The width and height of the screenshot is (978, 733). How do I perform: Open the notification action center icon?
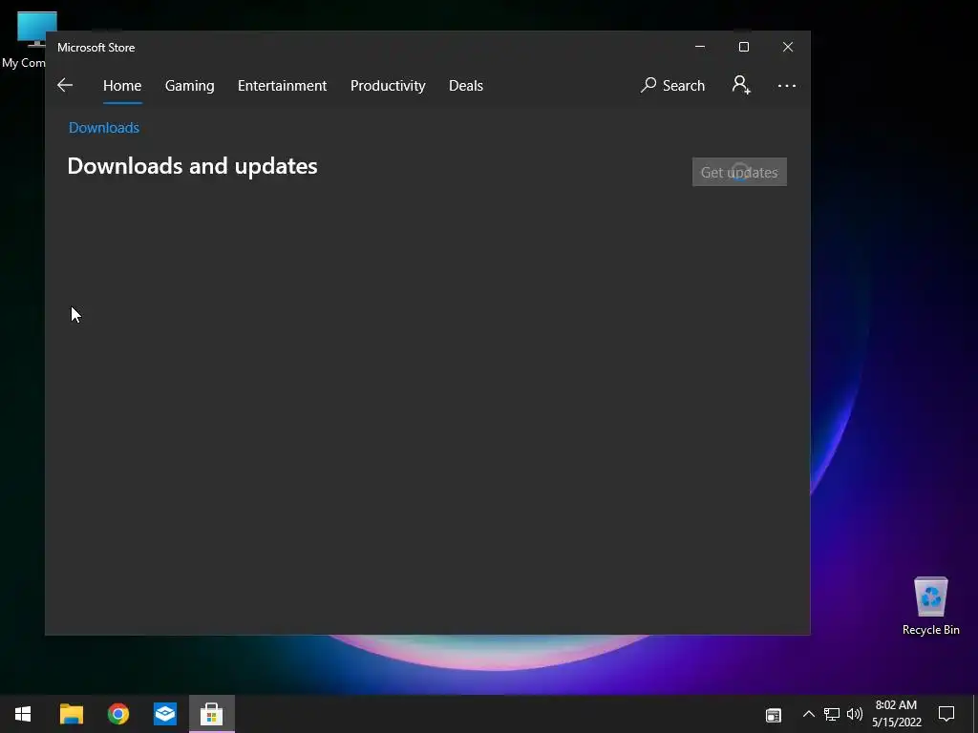(x=946, y=714)
